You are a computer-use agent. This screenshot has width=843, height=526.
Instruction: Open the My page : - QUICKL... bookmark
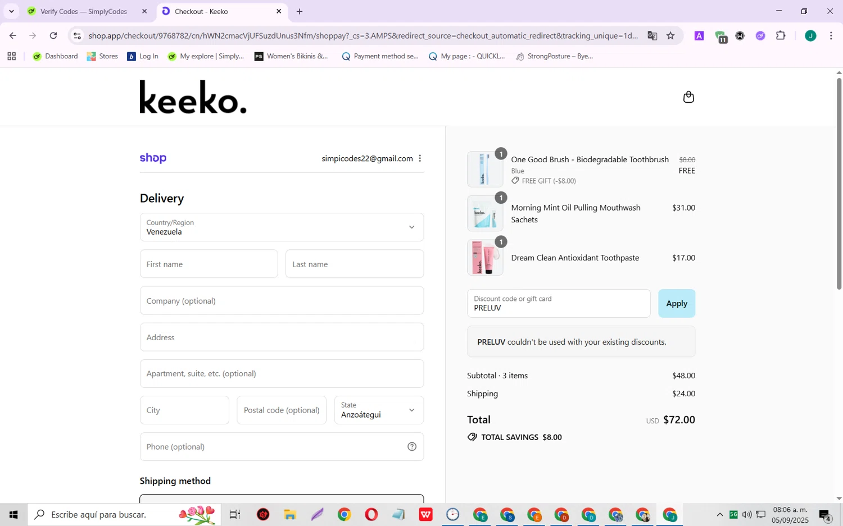click(x=466, y=56)
